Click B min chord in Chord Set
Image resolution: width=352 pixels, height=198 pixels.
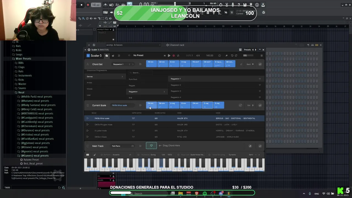(x=174, y=64)
